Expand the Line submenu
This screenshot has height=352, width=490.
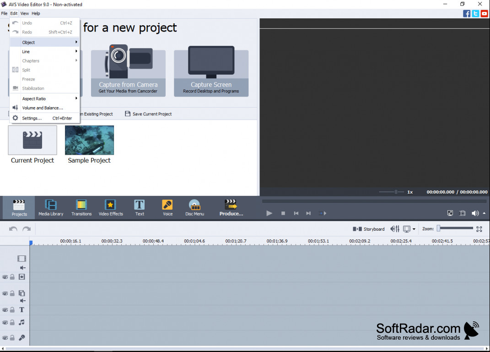45,52
